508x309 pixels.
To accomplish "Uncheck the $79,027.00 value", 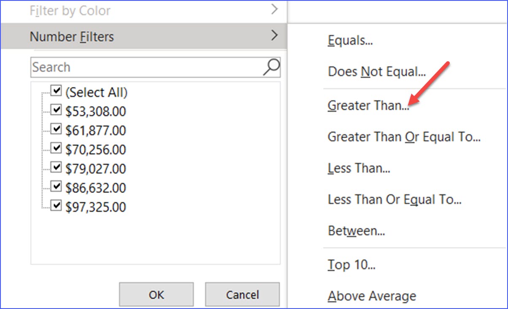I will click(x=55, y=167).
